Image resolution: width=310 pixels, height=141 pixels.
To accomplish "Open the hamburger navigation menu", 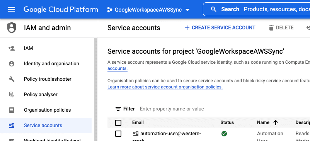I will (x=12, y=9).
